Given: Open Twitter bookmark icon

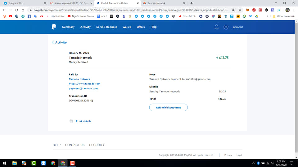Looking at the screenshot, I should click(251, 16).
